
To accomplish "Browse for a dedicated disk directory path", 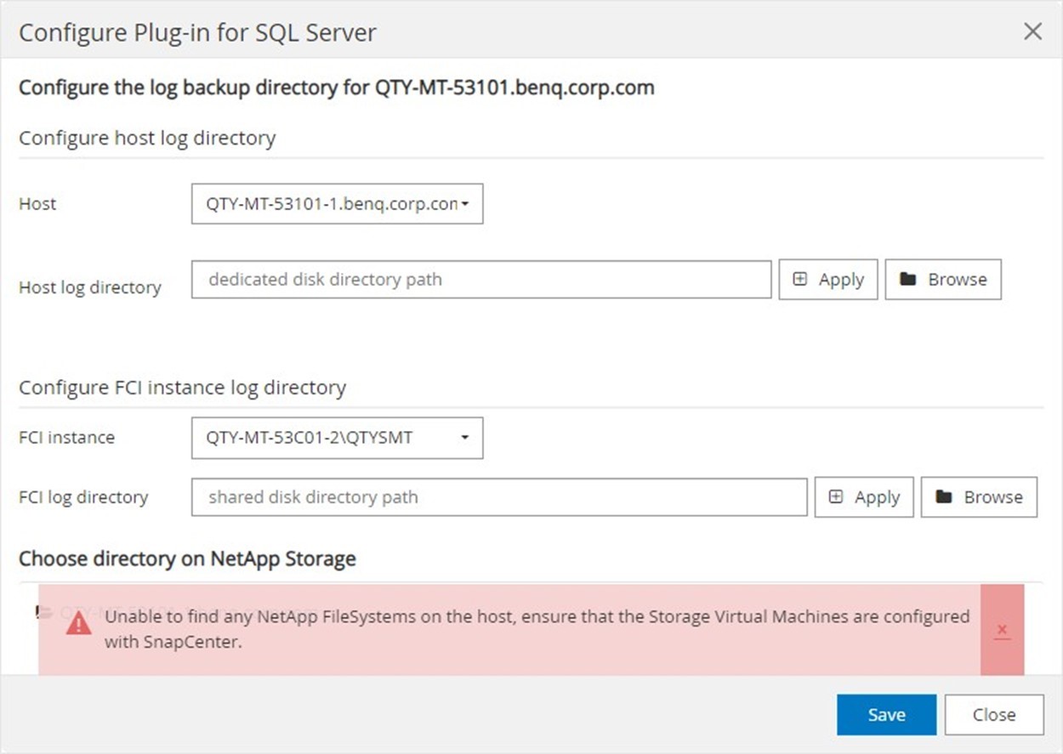I will point(943,279).
